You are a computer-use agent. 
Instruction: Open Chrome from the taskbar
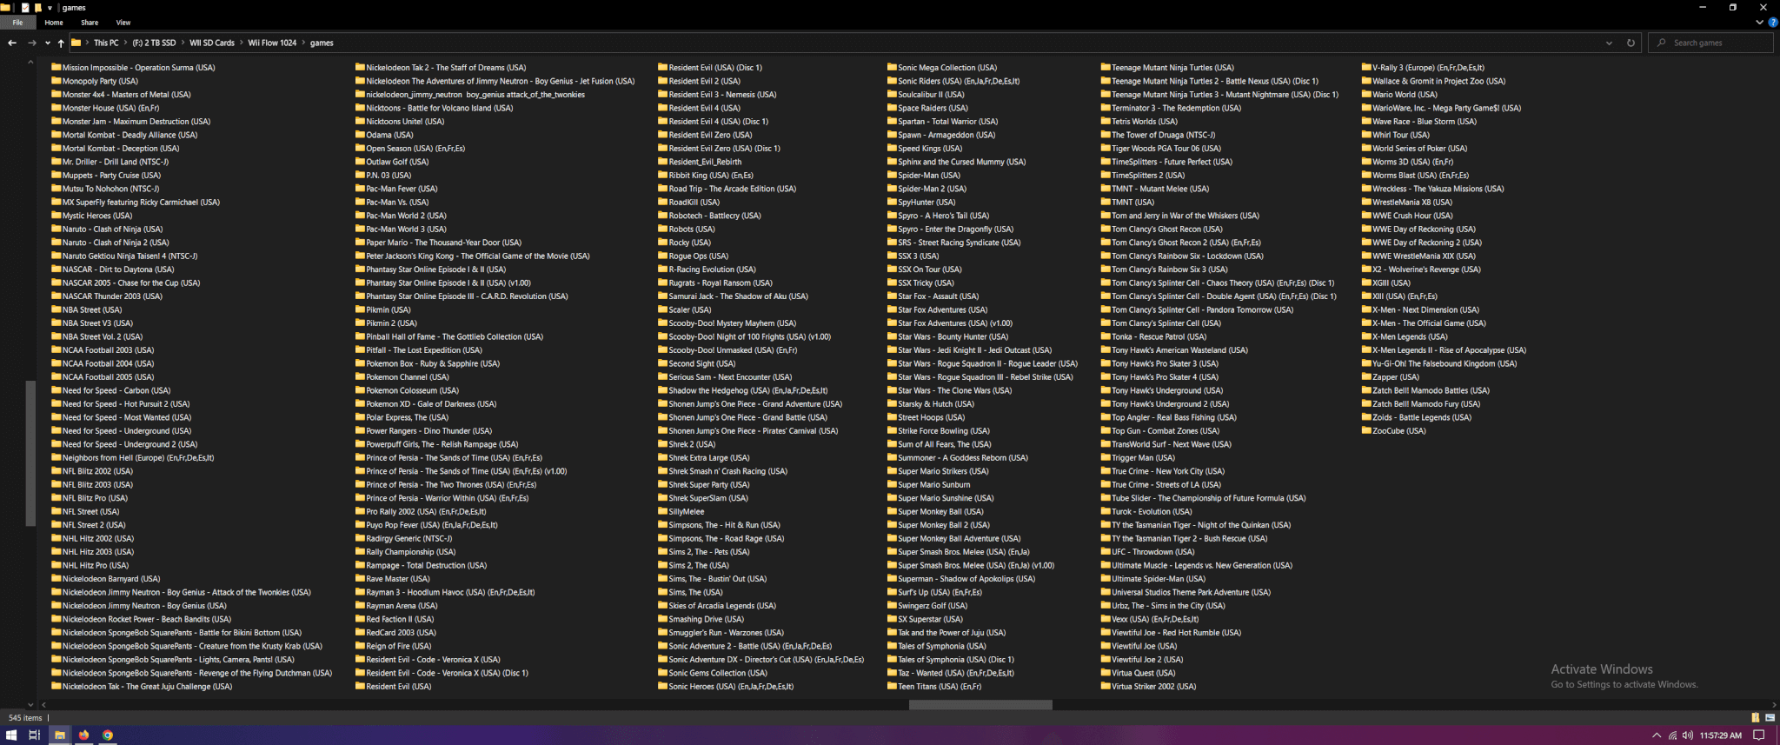point(108,735)
